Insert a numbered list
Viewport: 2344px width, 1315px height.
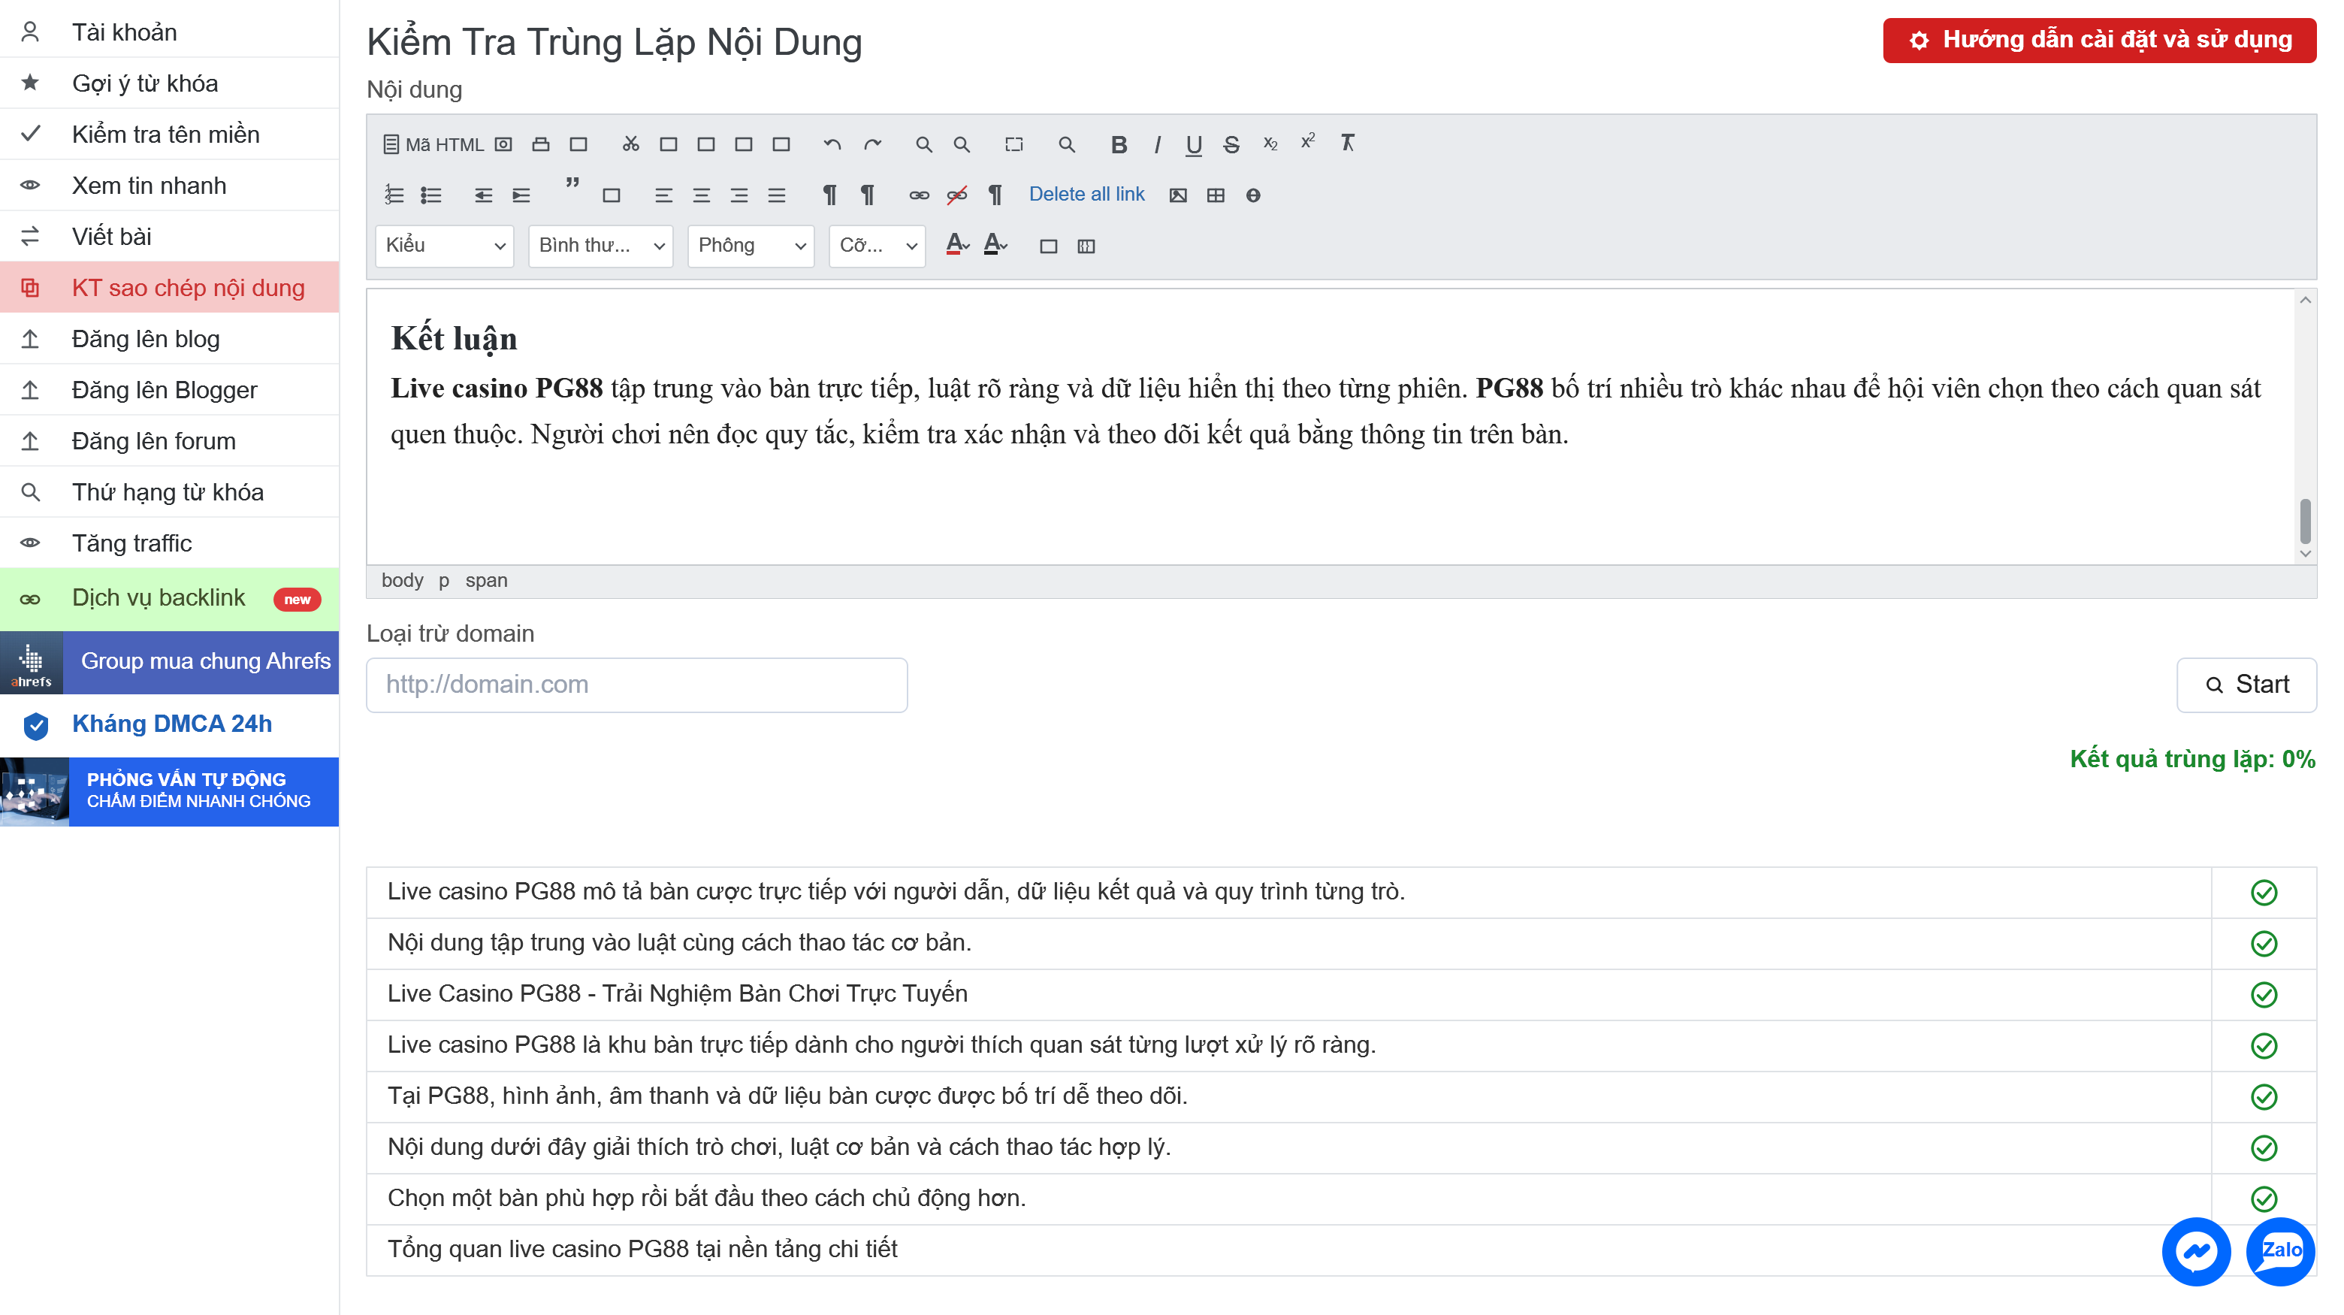point(393,195)
